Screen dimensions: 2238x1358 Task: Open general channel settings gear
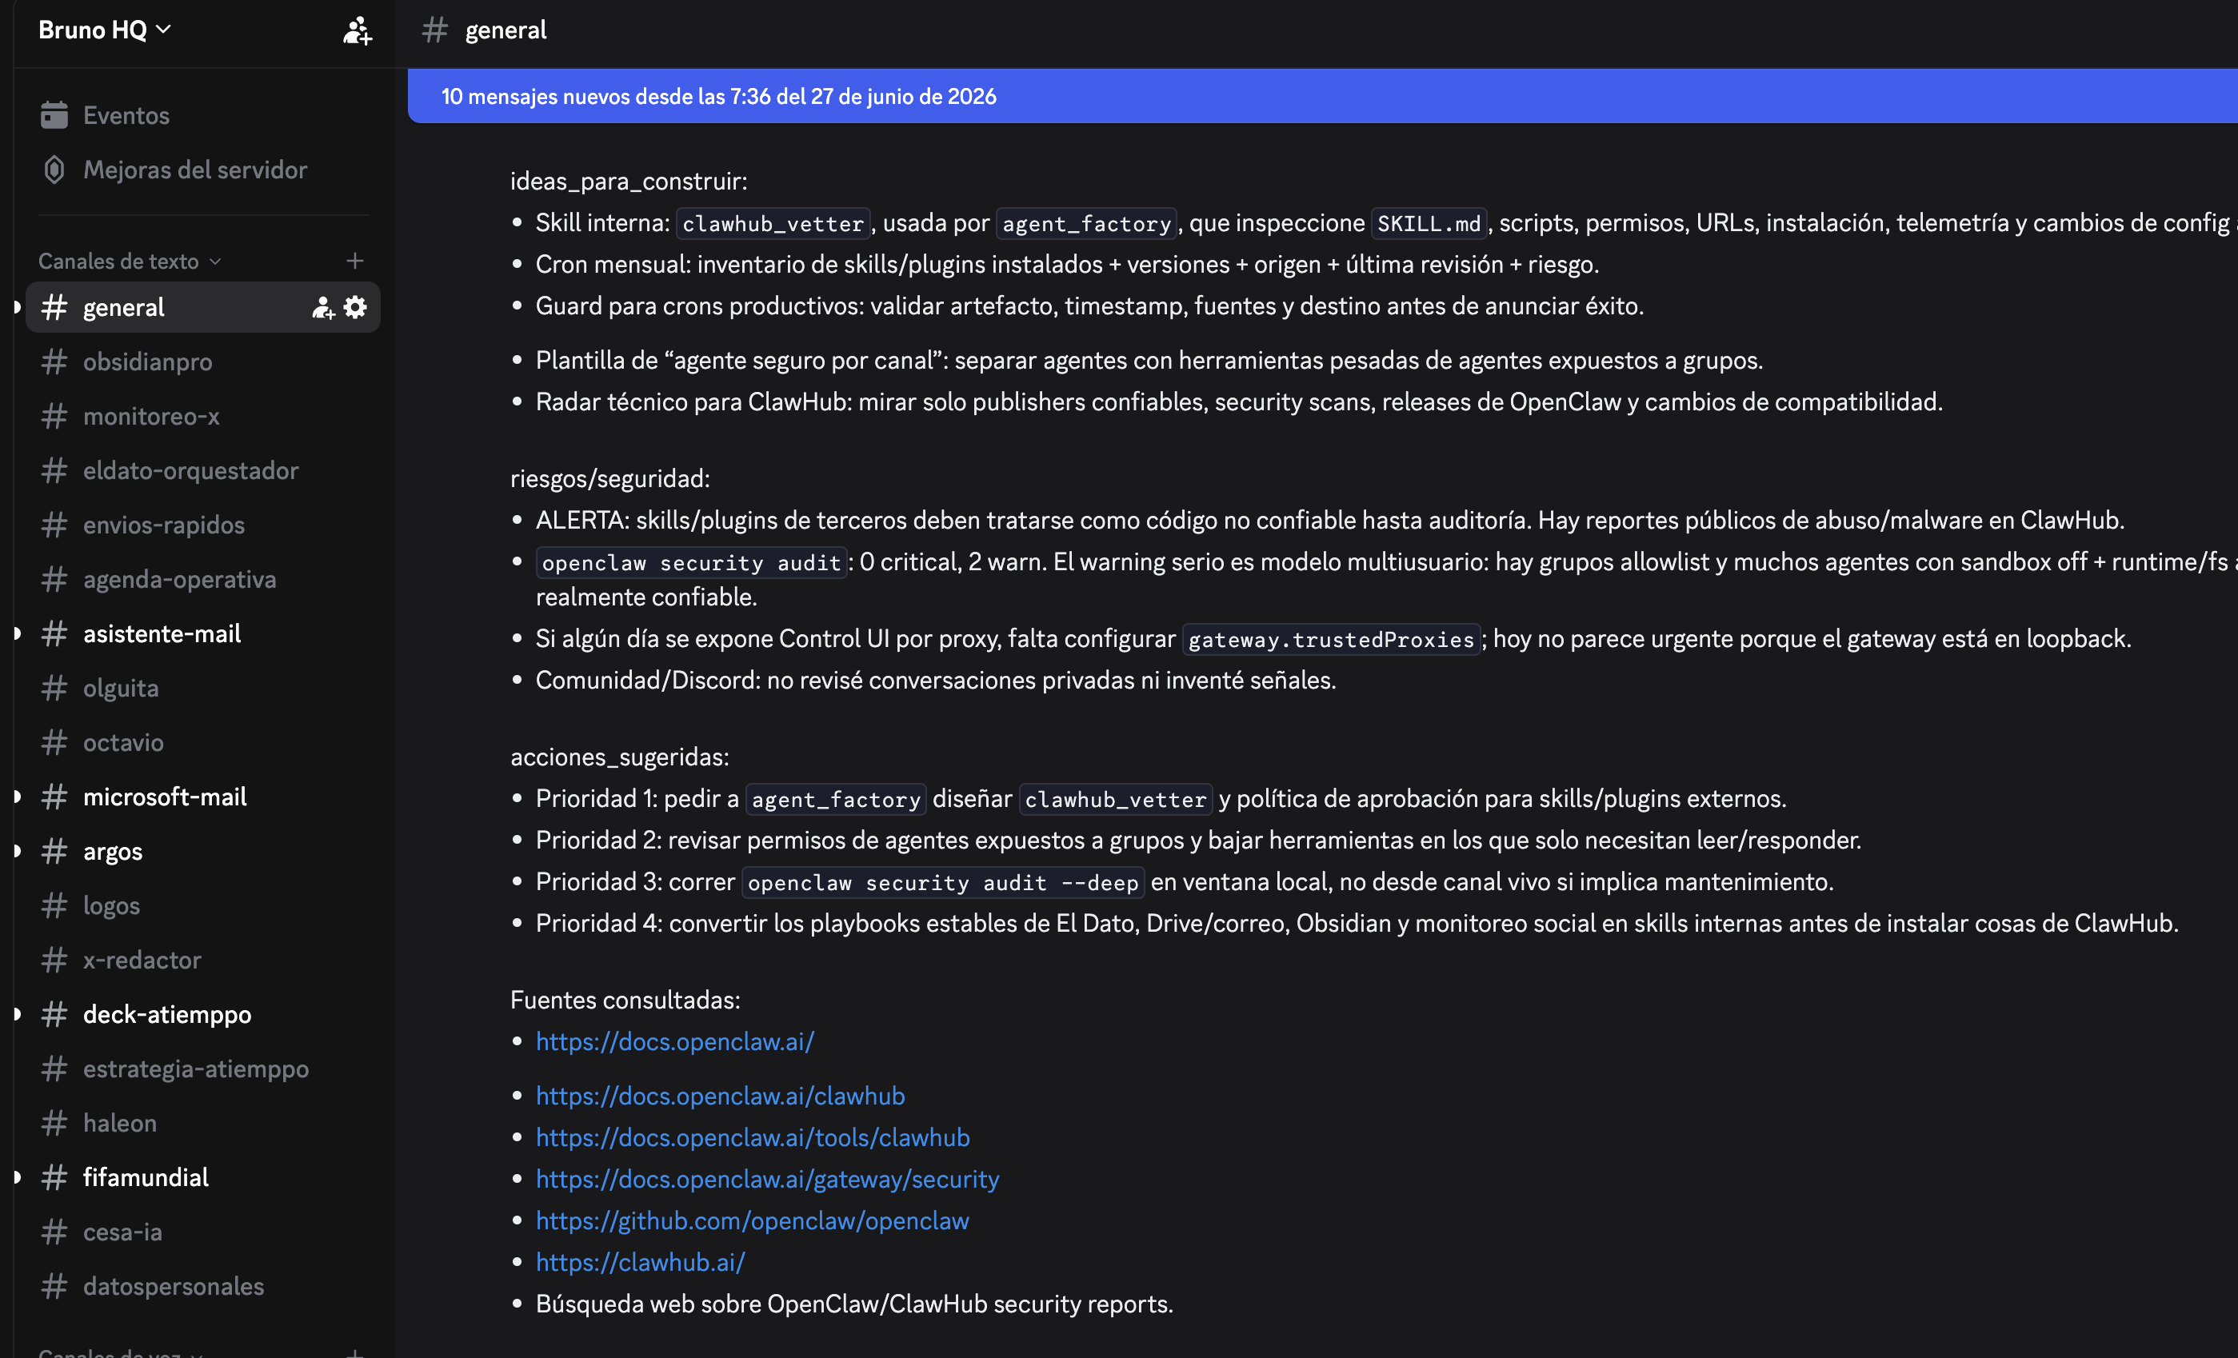tap(355, 307)
